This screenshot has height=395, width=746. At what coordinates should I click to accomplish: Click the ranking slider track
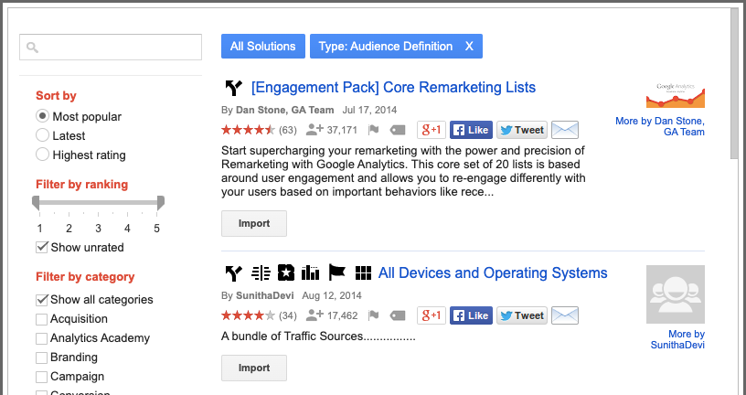tap(98, 202)
